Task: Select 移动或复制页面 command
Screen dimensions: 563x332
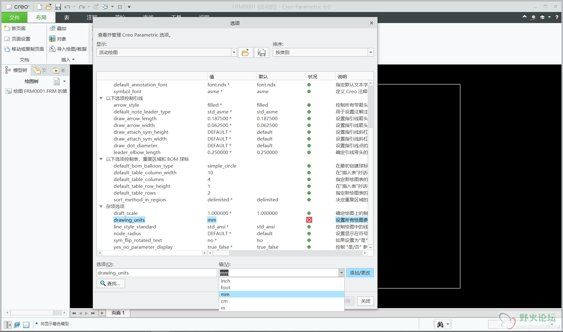Action: click(24, 49)
